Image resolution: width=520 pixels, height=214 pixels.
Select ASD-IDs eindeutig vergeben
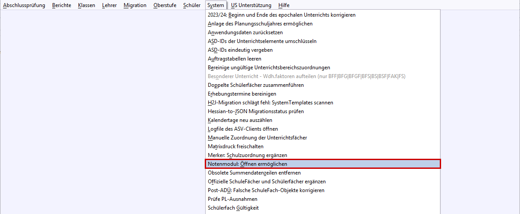click(x=323, y=50)
